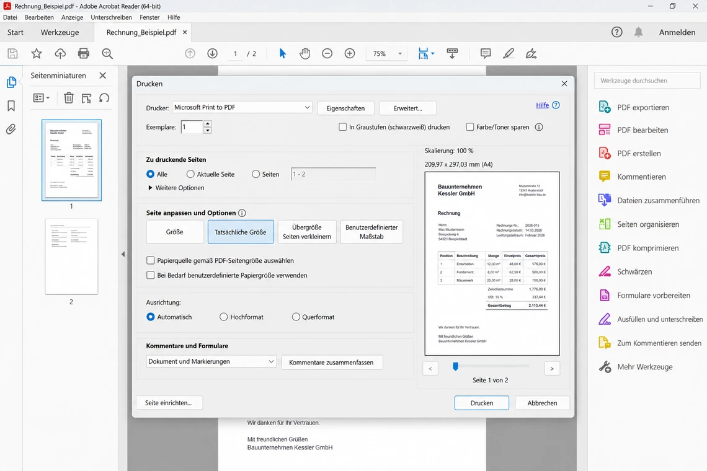The image size is (707, 471).
Task: Click the Eigenschaften button
Action: tap(346, 108)
